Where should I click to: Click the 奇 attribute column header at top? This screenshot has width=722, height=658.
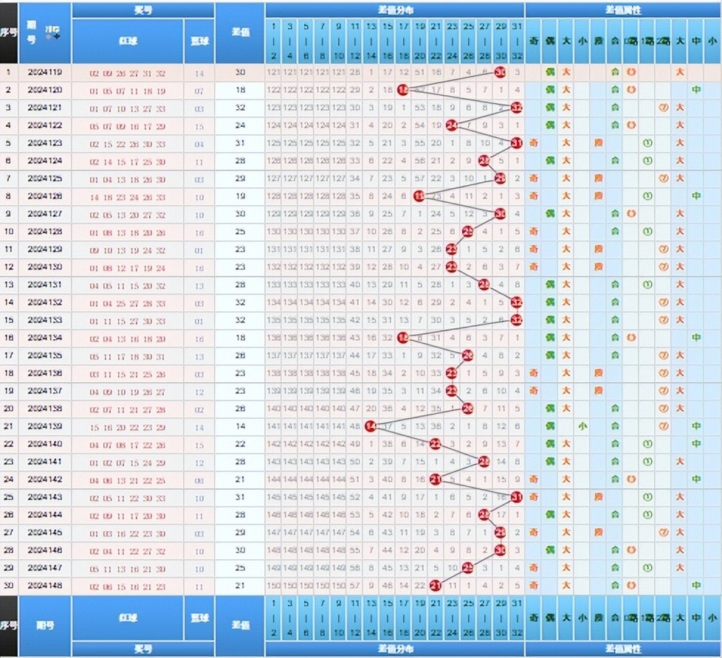point(533,41)
